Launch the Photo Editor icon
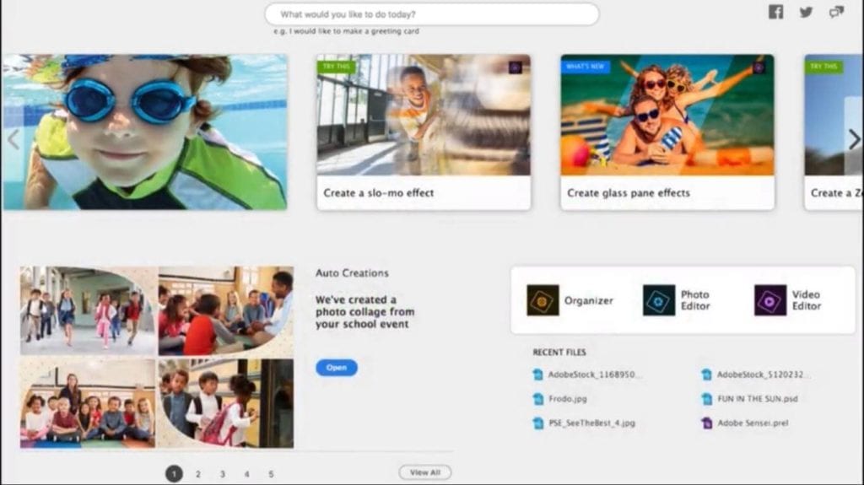The width and height of the screenshot is (864, 485). (658, 300)
